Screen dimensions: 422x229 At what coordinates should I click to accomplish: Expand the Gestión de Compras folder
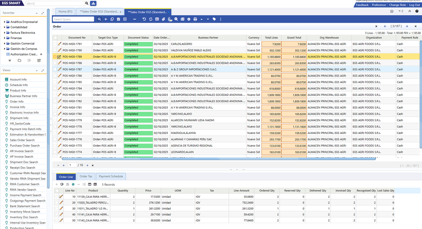coord(4,49)
